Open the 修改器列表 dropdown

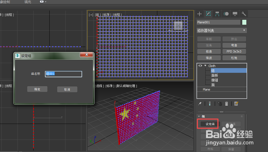(222, 31)
